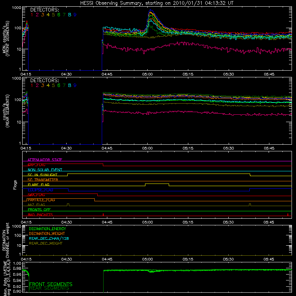
Task: Click 10 y-axis value on rear segments plot
Action: click(19, 122)
